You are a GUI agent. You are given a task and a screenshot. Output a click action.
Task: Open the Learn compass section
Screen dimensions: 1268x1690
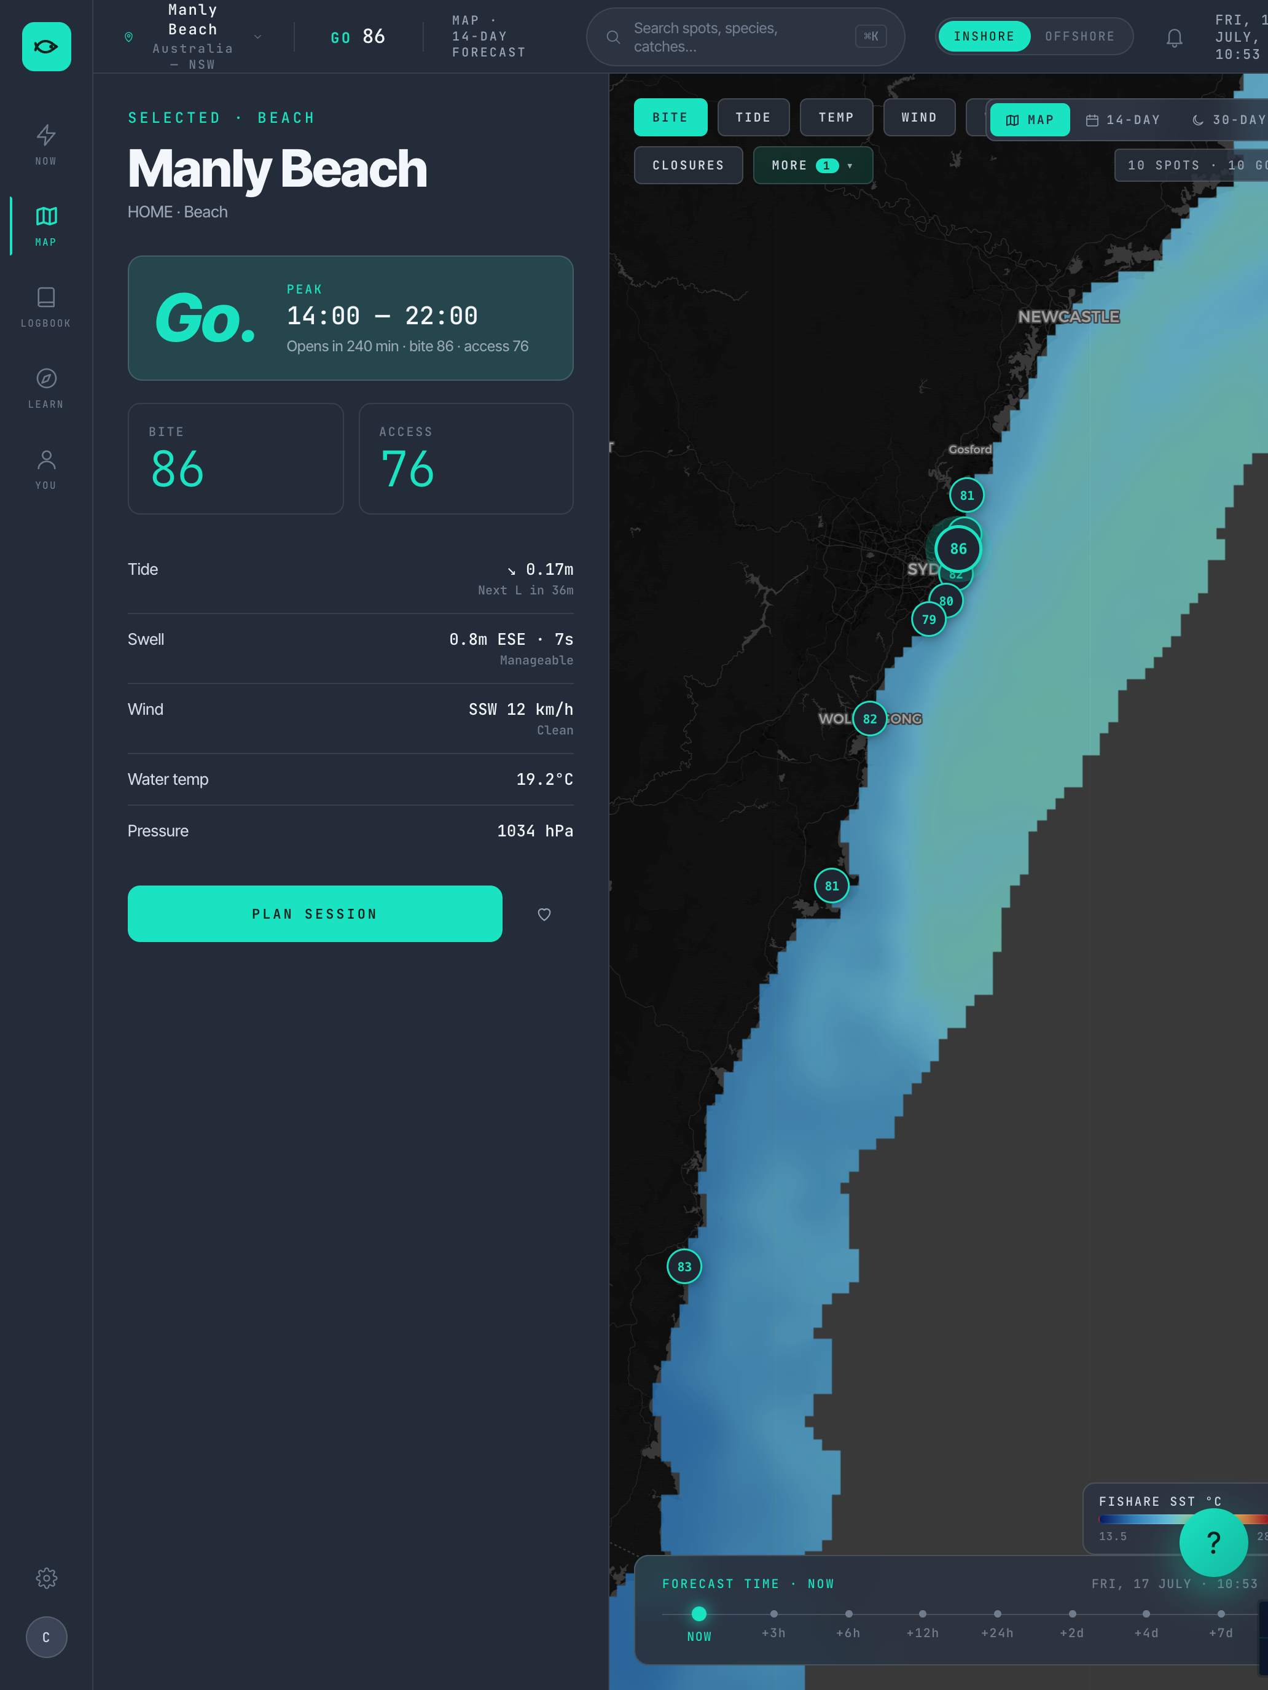pos(46,387)
